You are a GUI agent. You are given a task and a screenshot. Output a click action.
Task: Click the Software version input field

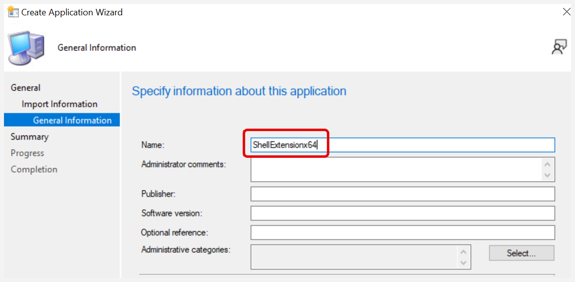coord(403,213)
